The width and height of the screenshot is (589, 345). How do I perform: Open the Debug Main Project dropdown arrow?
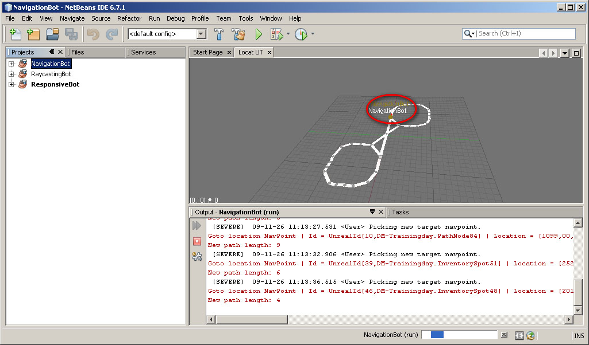(288, 34)
